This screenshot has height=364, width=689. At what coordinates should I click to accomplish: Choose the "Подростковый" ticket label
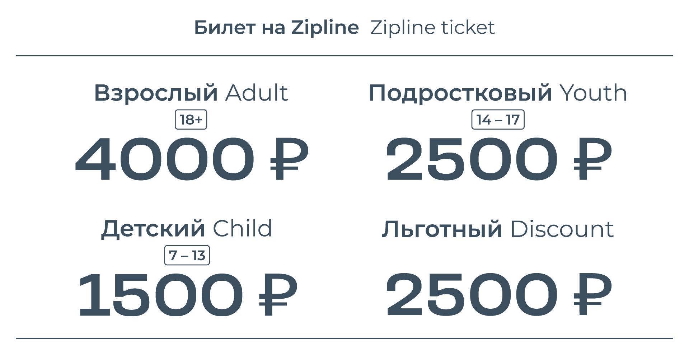click(x=460, y=93)
